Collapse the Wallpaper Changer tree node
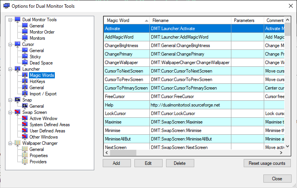This screenshot has height=188, width=297. pyautogui.click(x=10, y=143)
